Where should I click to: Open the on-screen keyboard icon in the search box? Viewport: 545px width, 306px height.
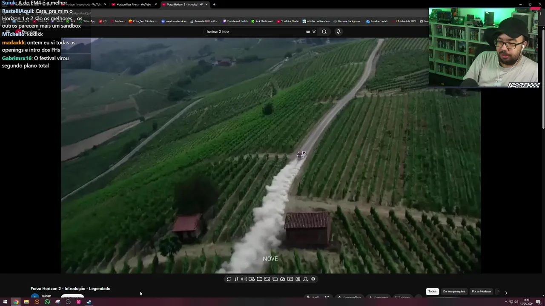tap(308, 31)
